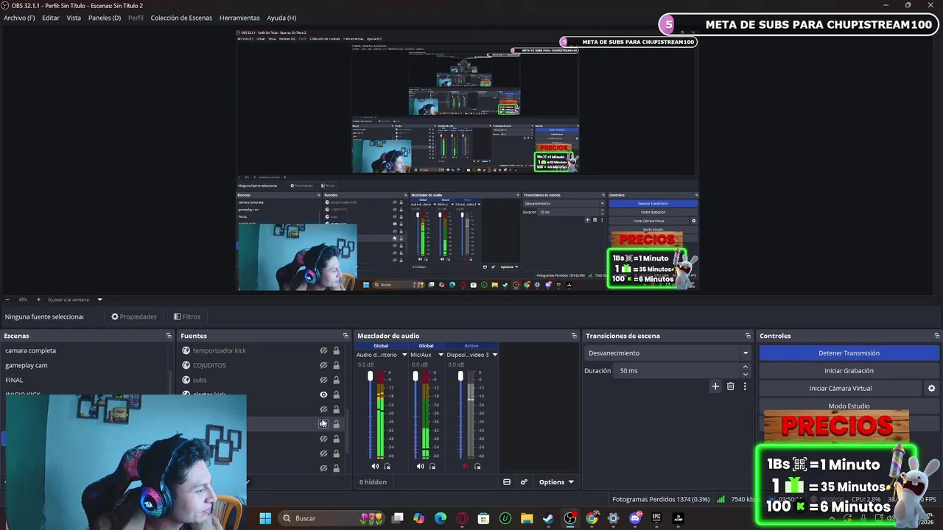The height and width of the screenshot is (530, 943).
Task: Open source Propiedades button
Action: click(134, 317)
